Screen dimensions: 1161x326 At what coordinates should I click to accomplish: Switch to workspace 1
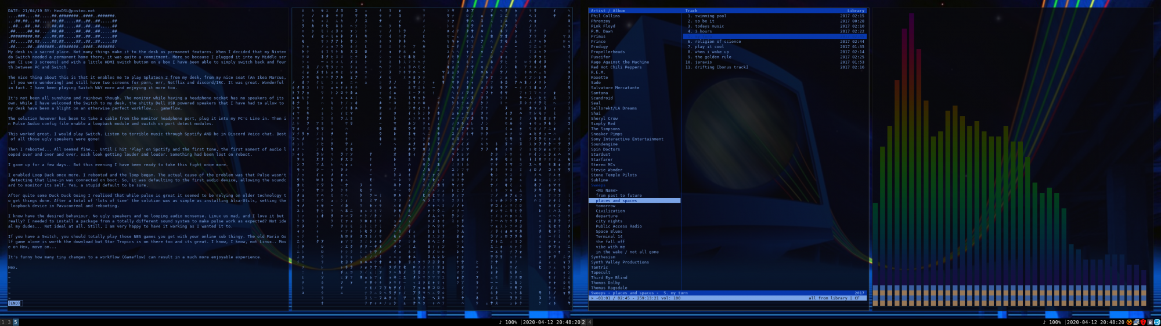[x=3, y=323]
